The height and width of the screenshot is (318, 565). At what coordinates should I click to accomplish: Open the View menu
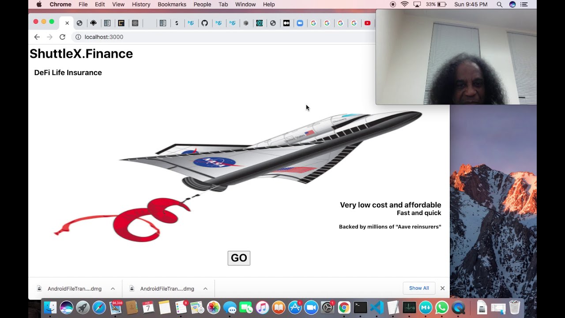pos(118,4)
